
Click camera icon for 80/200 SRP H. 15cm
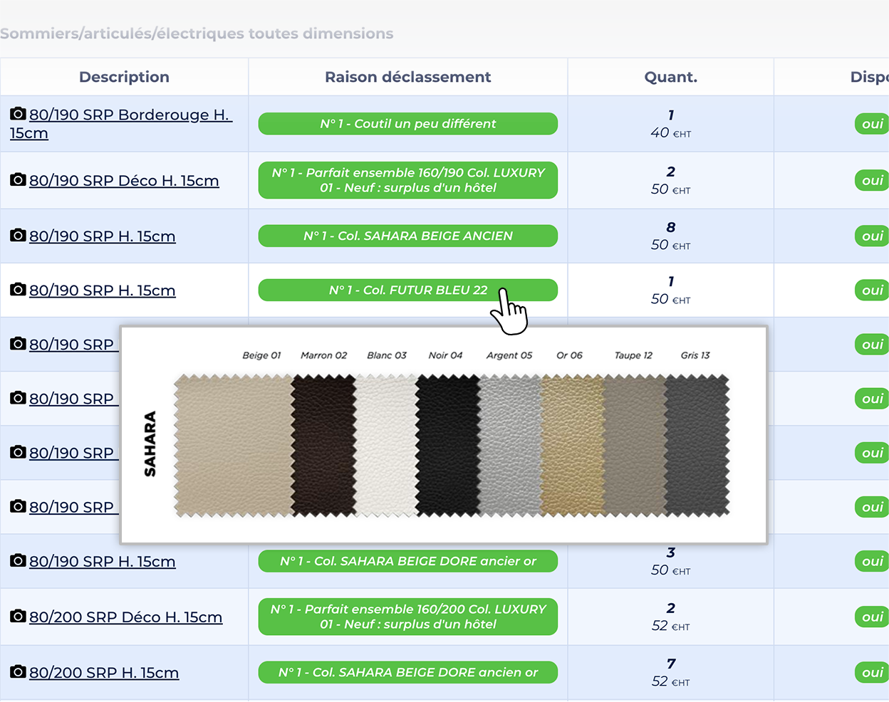click(18, 672)
